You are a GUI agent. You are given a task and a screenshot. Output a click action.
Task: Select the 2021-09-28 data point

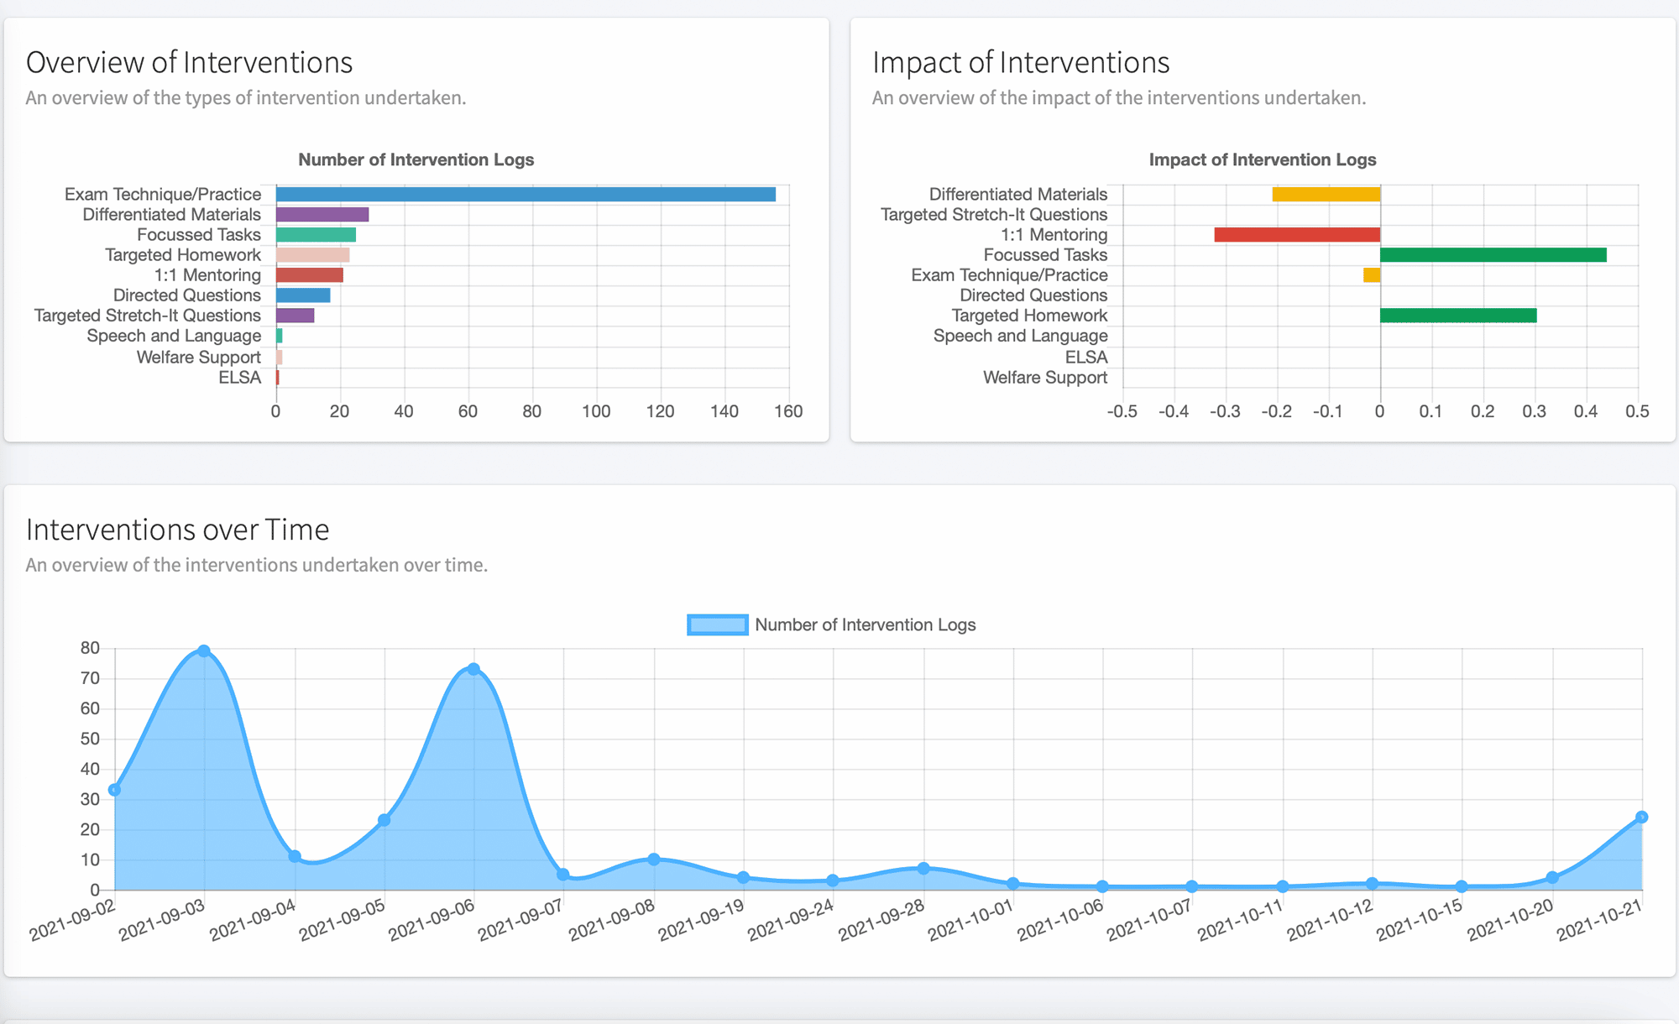pyautogui.click(x=923, y=869)
